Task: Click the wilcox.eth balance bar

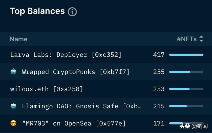Action: pyautogui.click(x=186, y=89)
